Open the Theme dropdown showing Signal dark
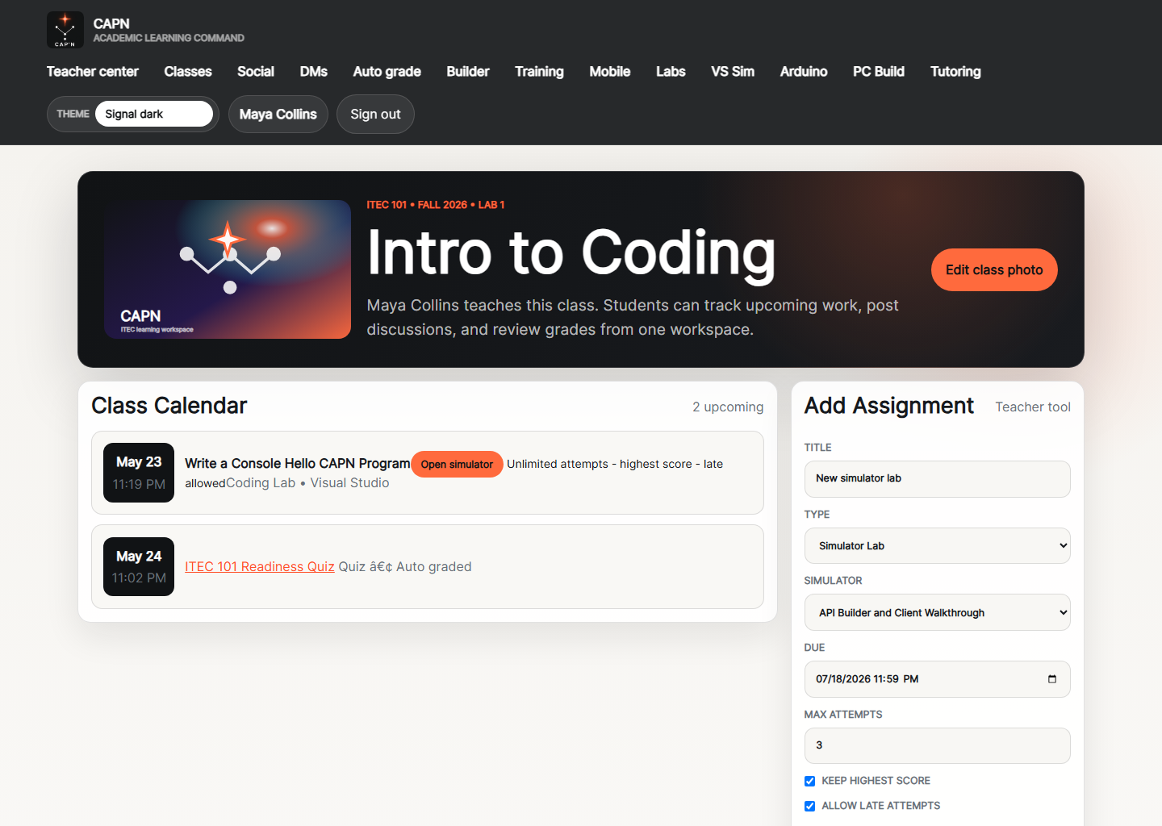 (x=154, y=114)
